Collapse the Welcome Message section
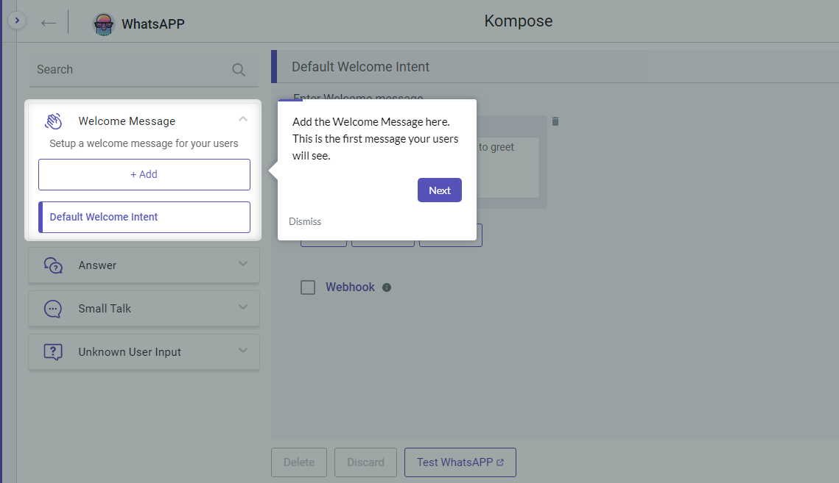 pos(243,118)
